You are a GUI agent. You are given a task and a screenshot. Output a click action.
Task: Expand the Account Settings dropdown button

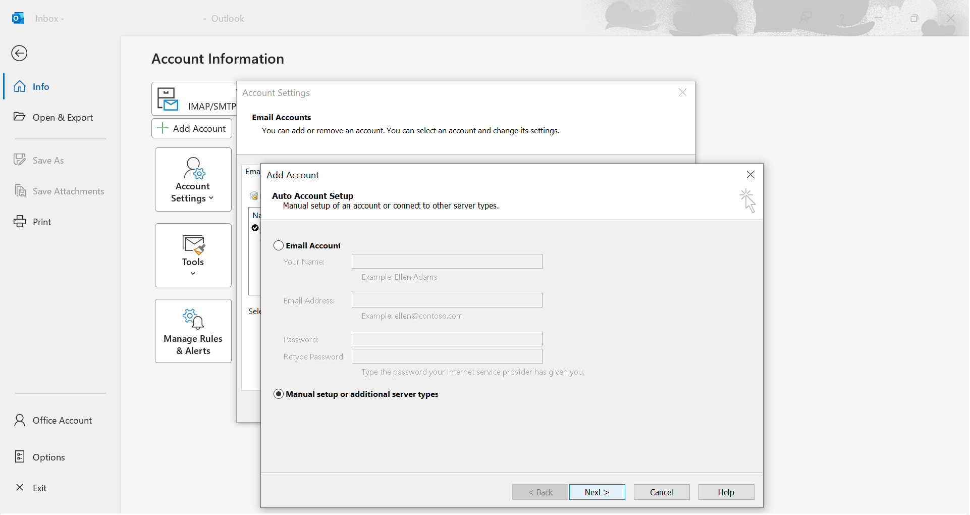tap(193, 179)
